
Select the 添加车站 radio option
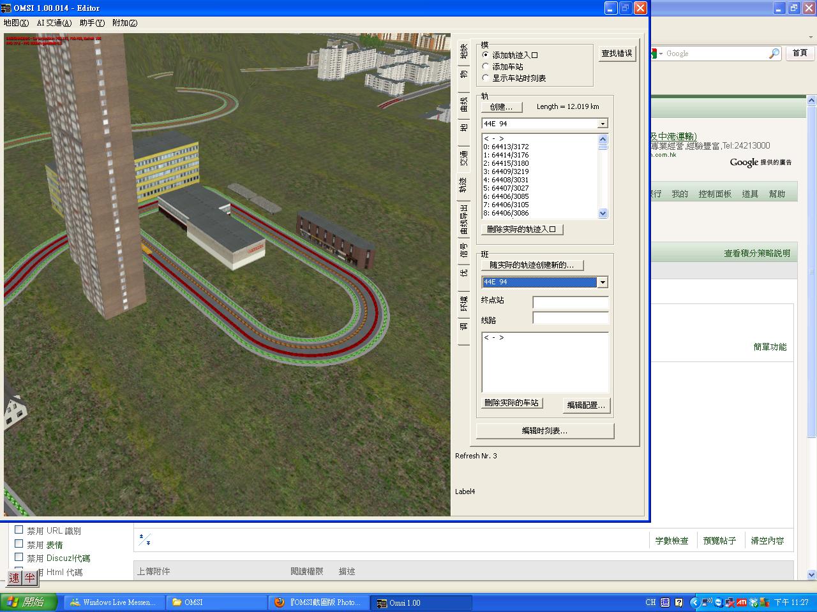click(486, 67)
